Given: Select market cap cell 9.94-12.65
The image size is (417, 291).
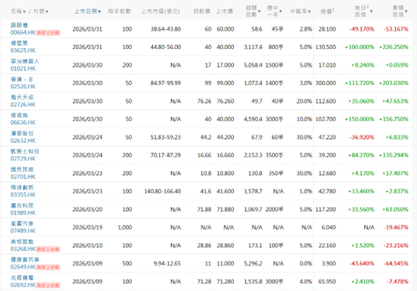Looking at the screenshot, I should coord(167,264).
